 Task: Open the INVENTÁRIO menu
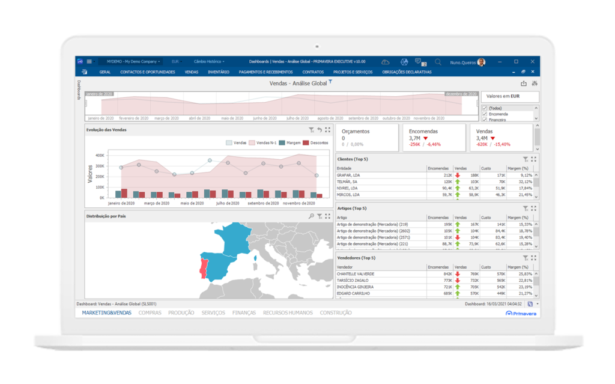(x=219, y=72)
